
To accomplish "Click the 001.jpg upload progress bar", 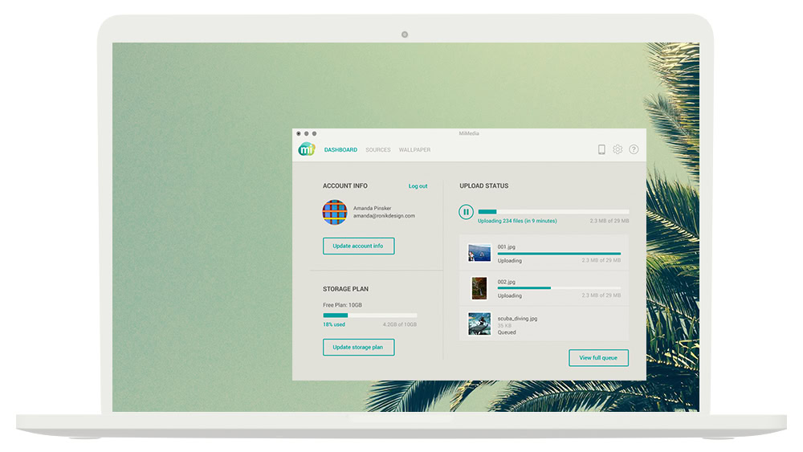I will click(559, 254).
